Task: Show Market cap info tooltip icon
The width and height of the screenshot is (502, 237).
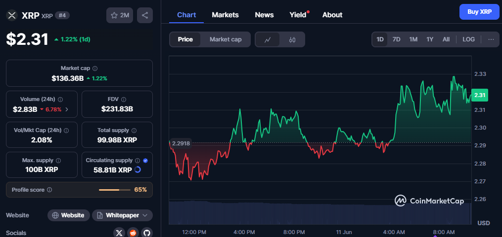Action: (95, 68)
